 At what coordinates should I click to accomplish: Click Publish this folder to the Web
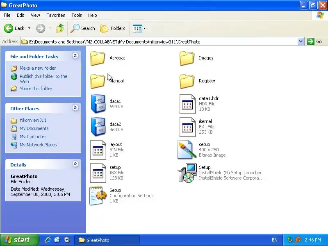point(43,79)
